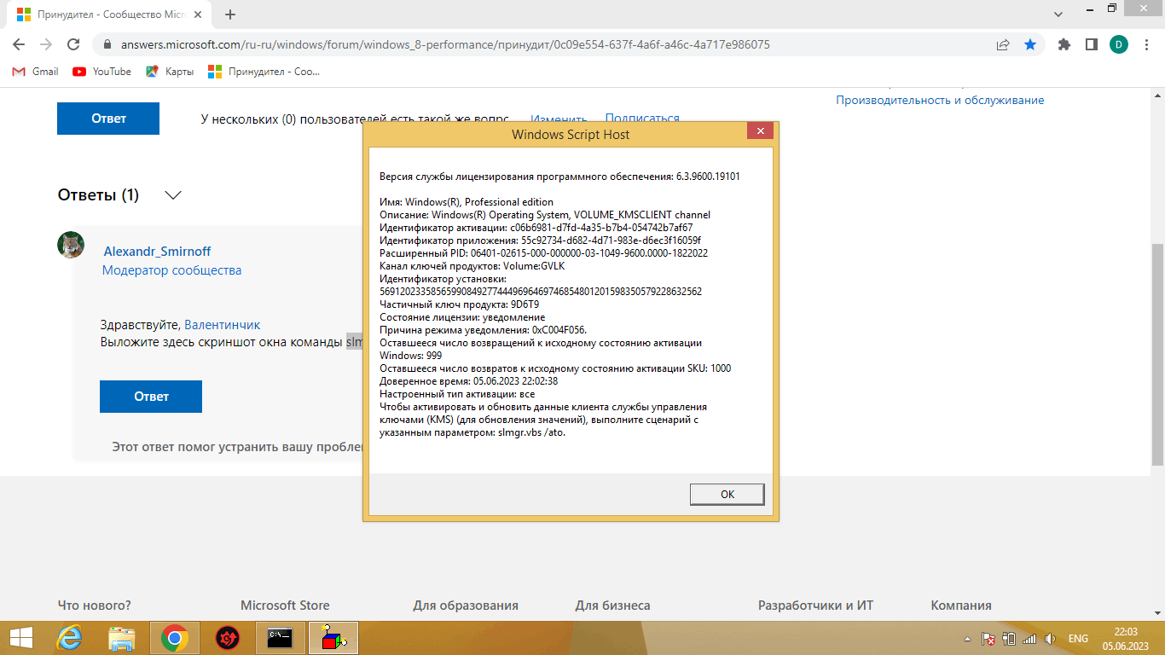Click the Ответ button under the reply
Viewport: 1165px width, 655px height.
click(x=151, y=397)
